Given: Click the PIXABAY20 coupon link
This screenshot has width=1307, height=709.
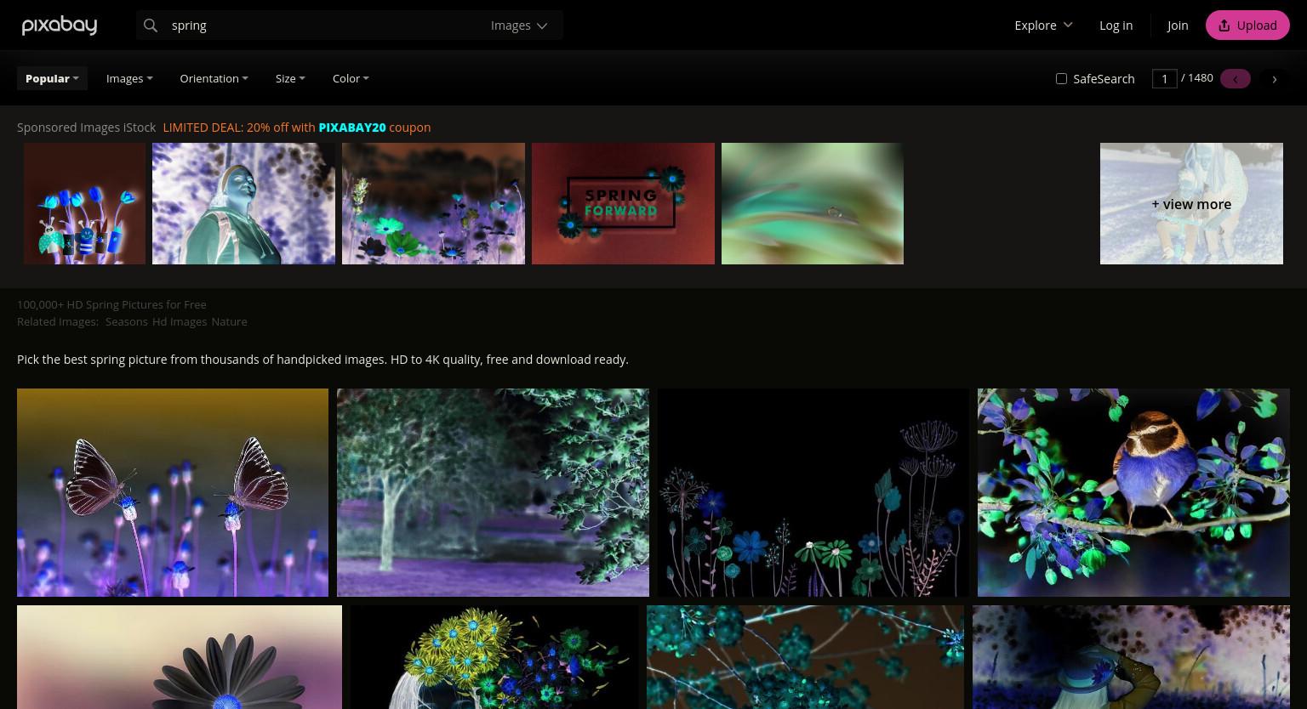Looking at the screenshot, I should [x=352, y=128].
